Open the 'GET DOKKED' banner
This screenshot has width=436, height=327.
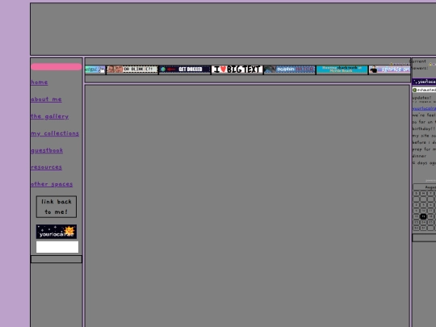click(185, 69)
